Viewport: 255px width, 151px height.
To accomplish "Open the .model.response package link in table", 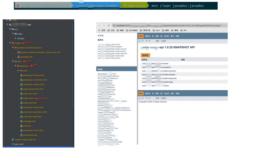I will point(159,78).
